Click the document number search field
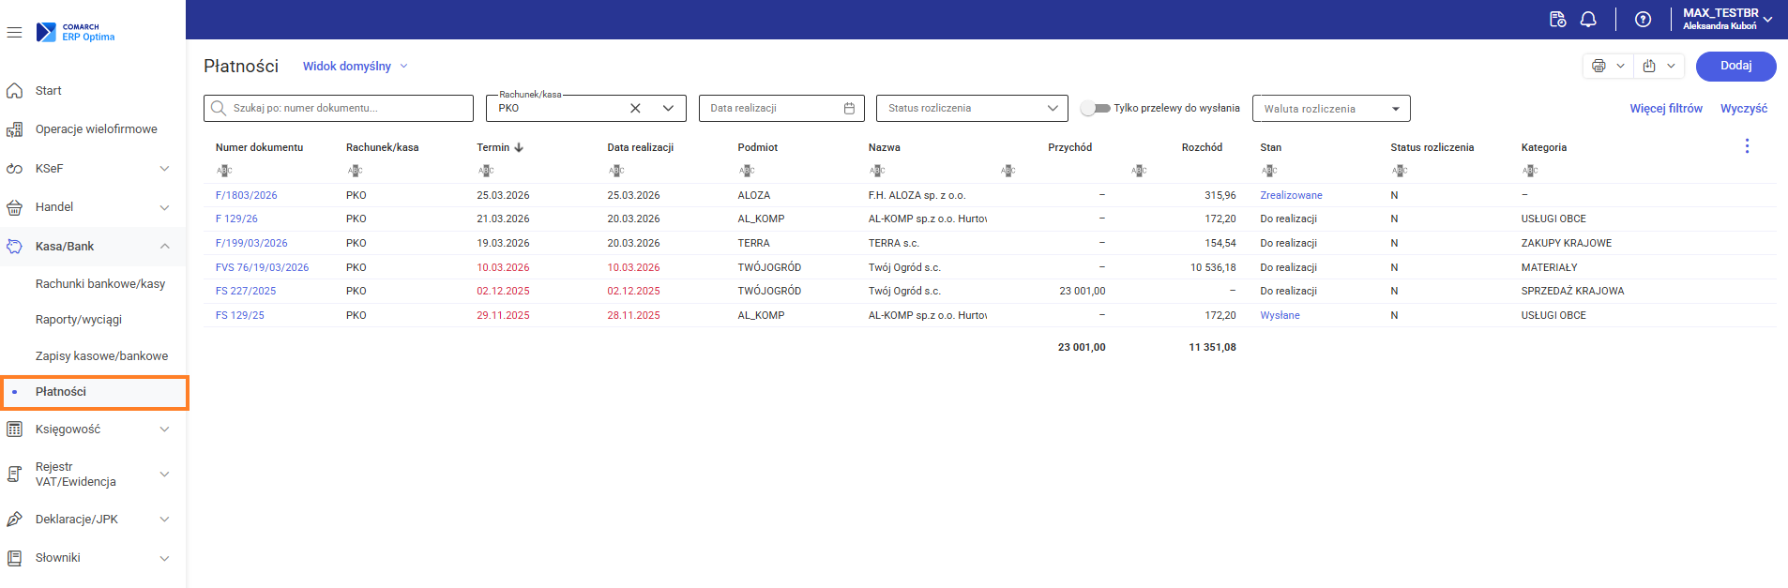 [347, 109]
